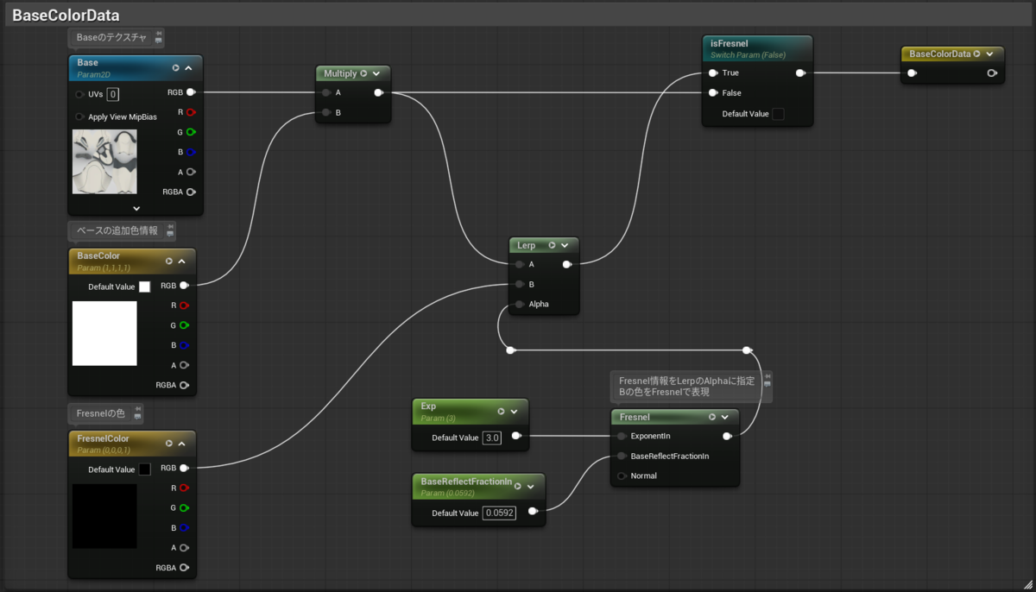The width and height of the screenshot is (1036, 592).
Task: Click the Multiply node's B input pin
Action: (325, 112)
